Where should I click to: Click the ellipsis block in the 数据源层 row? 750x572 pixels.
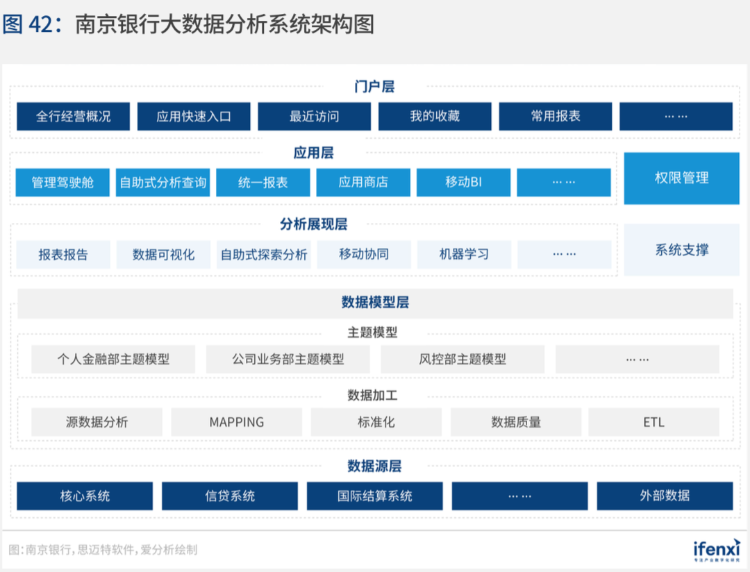coord(519,496)
